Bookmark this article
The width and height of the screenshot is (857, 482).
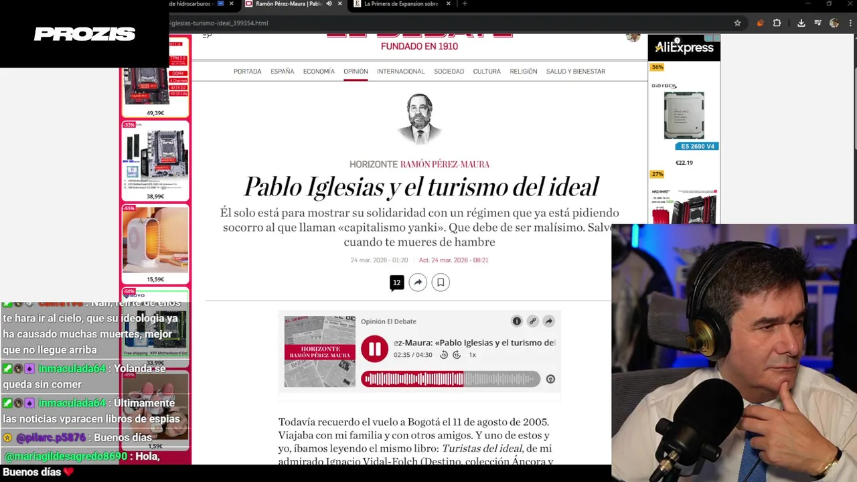(441, 283)
